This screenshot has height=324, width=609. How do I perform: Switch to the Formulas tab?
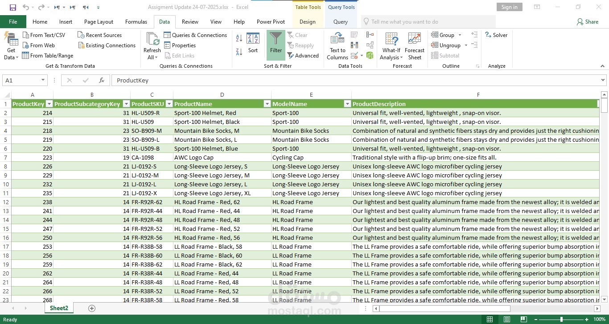click(x=136, y=22)
